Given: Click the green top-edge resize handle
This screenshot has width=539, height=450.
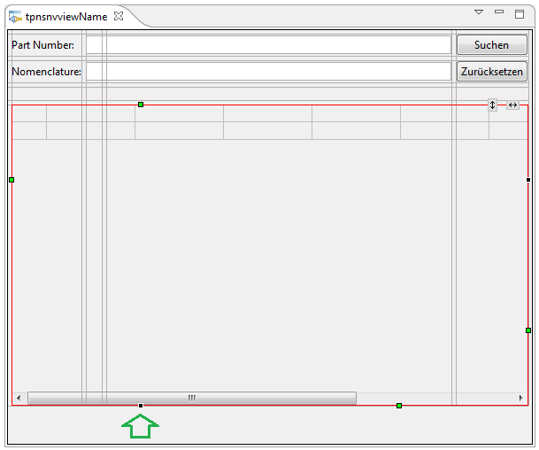Looking at the screenshot, I should click(x=141, y=105).
